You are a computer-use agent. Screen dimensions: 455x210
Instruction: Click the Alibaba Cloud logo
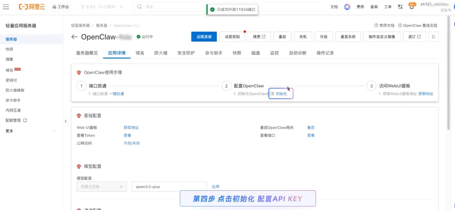[x=32, y=7]
